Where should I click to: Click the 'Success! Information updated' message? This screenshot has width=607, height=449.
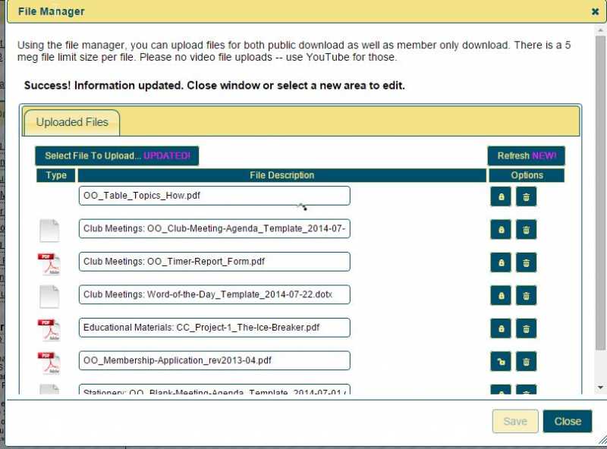click(x=215, y=86)
